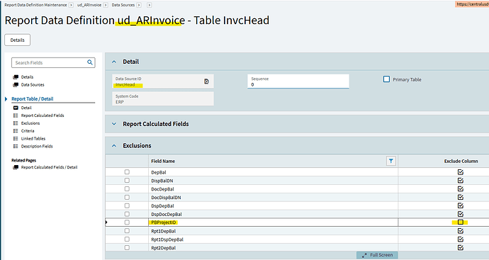Open Data Sources in sidebar
This screenshot has height=260, width=489.
click(x=33, y=85)
